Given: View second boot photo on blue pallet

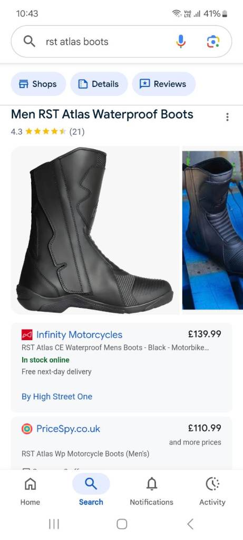Looking at the screenshot, I should pyautogui.click(x=213, y=230).
